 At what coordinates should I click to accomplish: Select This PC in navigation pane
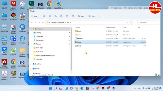[x=37, y=69]
